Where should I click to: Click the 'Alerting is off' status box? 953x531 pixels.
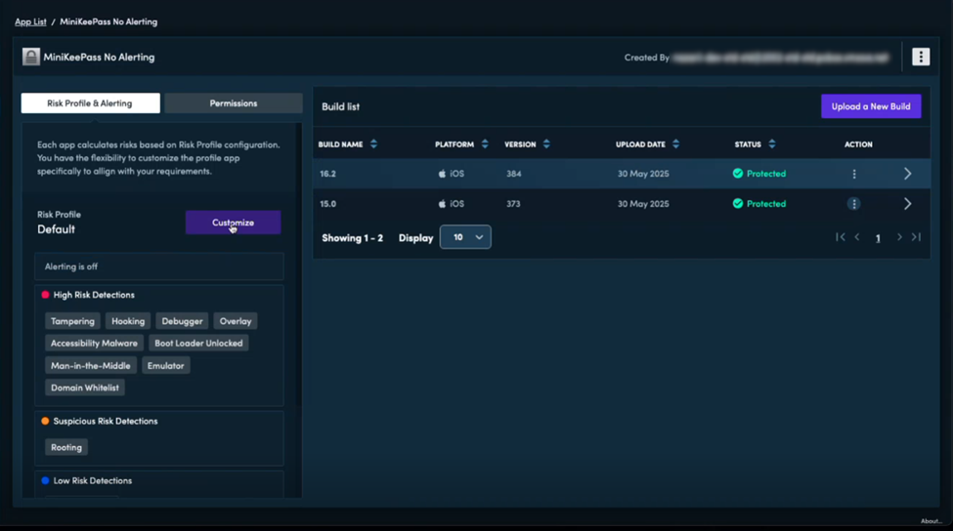click(x=159, y=266)
